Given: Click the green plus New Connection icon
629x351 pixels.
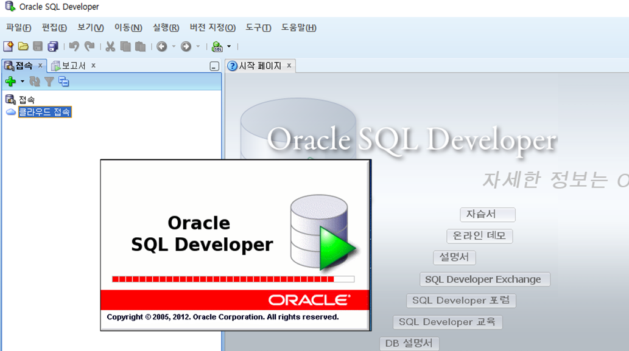Looking at the screenshot, I should pyautogui.click(x=10, y=82).
